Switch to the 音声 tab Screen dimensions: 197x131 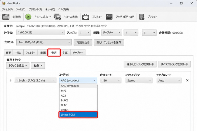coord(54,52)
